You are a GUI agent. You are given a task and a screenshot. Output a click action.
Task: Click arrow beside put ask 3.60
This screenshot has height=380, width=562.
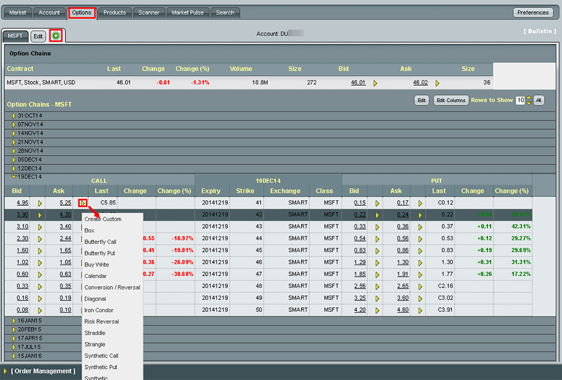tap(420, 298)
